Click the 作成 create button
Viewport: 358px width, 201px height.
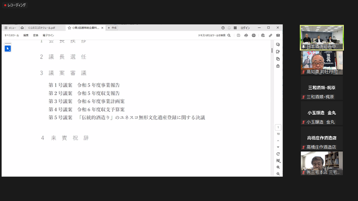point(112,28)
